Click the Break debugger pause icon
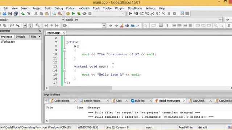The image size is (232, 130). (x=169, y=14)
